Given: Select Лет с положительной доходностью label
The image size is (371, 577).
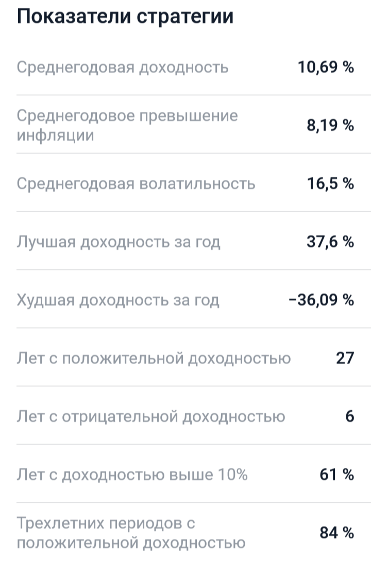Looking at the screenshot, I should click(154, 359).
